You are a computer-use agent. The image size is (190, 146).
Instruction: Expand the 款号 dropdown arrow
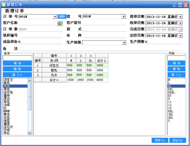tap(123, 16)
